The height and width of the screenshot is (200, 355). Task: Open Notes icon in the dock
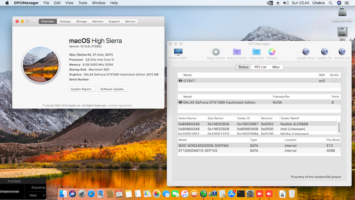click(129, 194)
